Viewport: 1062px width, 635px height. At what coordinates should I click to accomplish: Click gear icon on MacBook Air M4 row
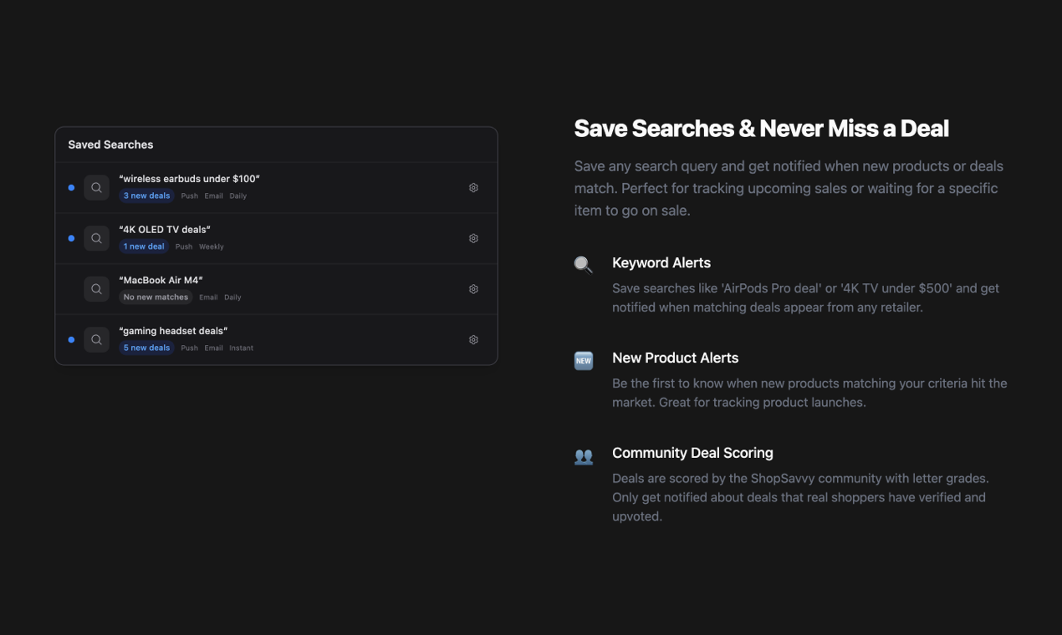tap(473, 289)
